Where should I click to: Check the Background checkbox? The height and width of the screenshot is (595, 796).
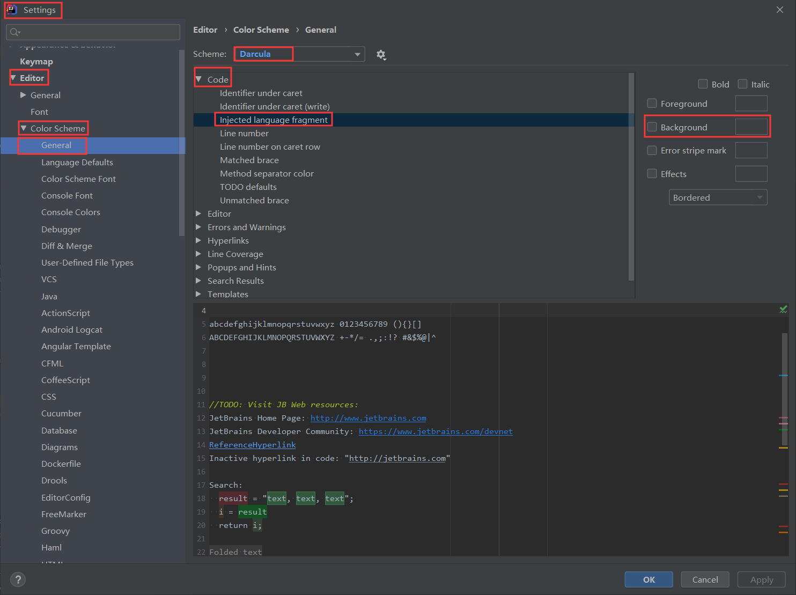(x=652, y=127)
